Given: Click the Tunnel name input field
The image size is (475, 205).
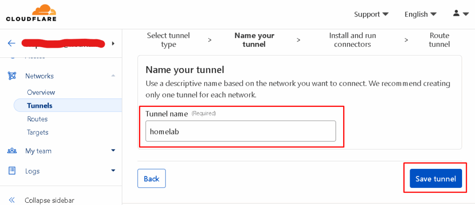Looking at the screenshot, I should [241, 131].
